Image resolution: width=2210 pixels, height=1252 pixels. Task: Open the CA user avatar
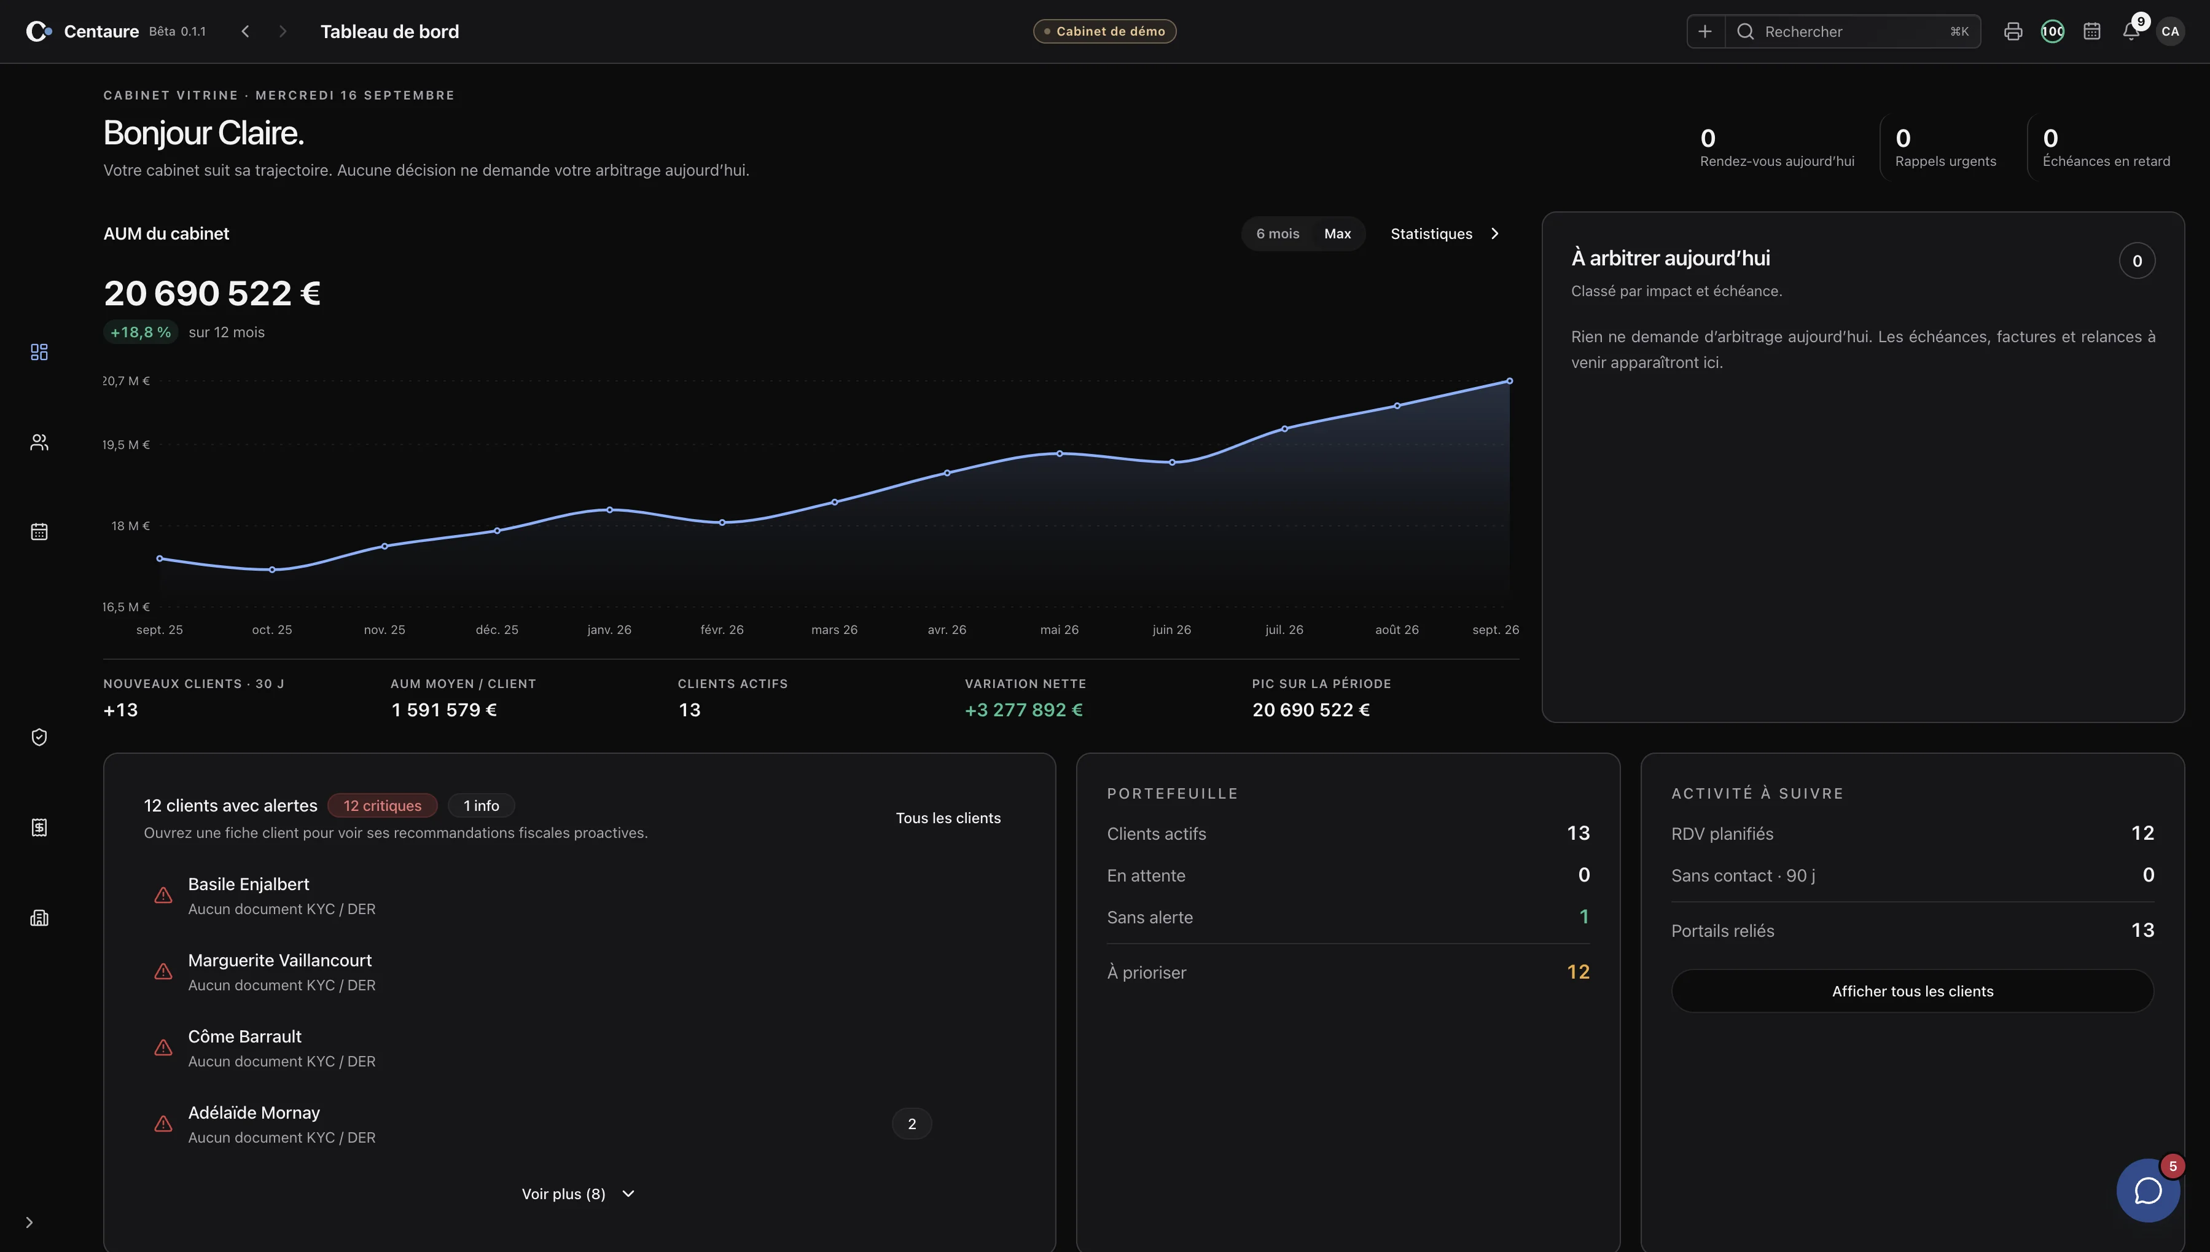coord(2171,31)
